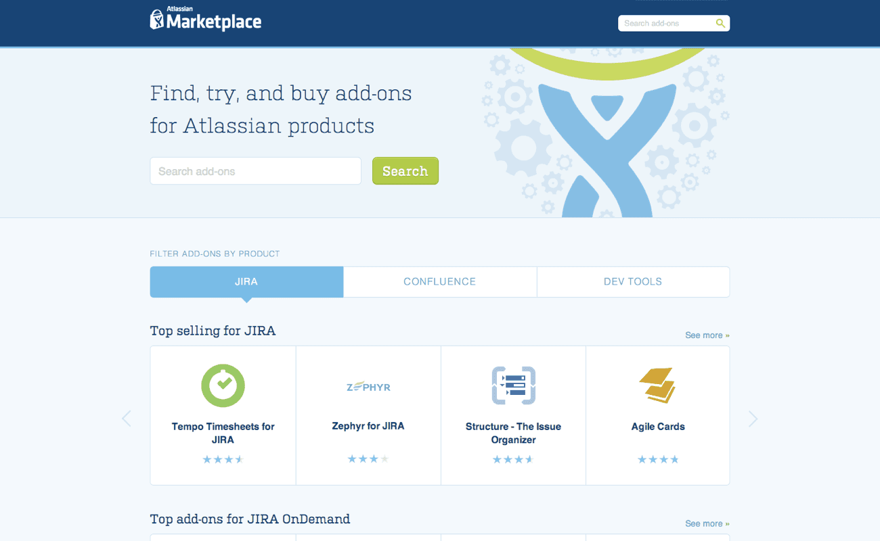Click the 'Top selling for JIRA' heading
This screenshot has height=541, width=880.
(x=213, y=331)
